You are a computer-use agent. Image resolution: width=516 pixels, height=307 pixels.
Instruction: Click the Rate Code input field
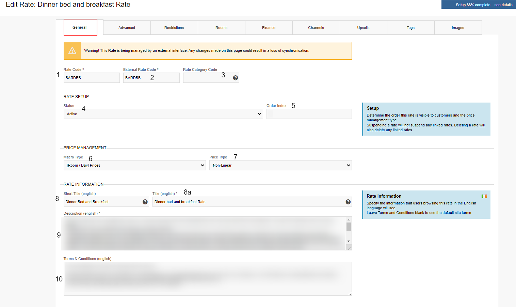point(92,78)
